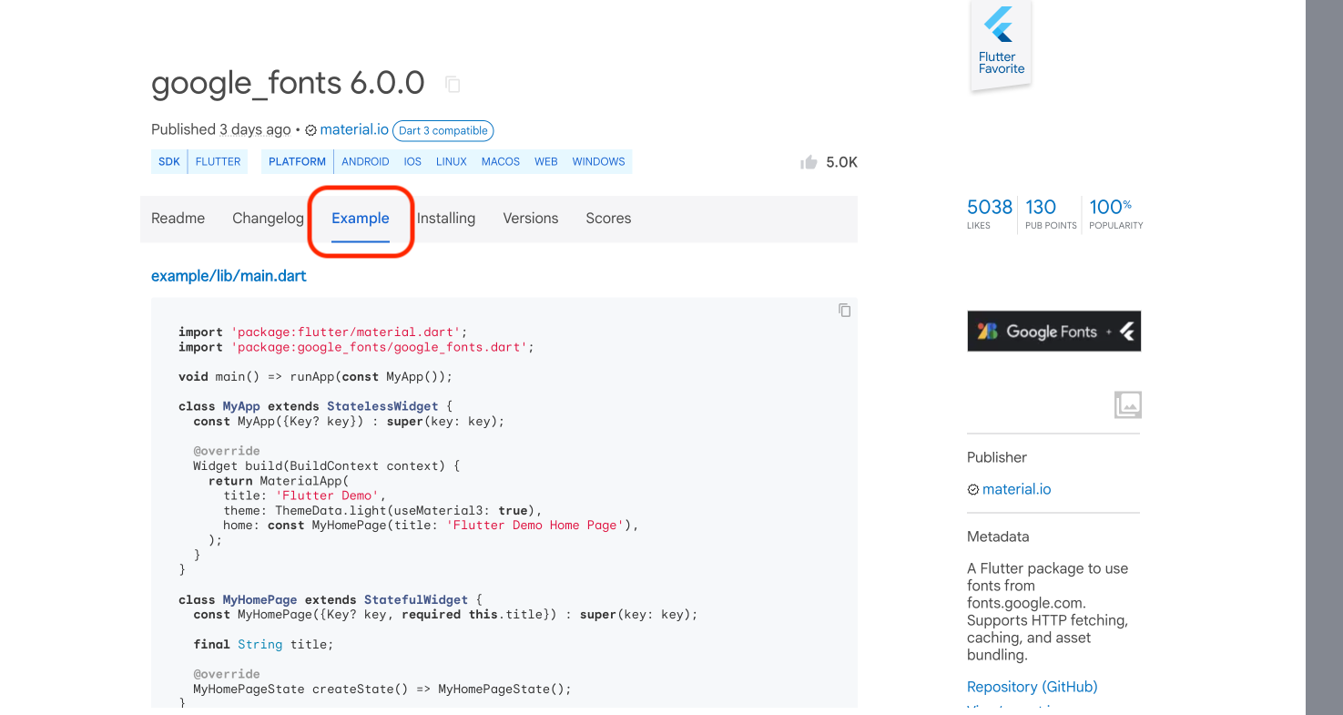
Task: Select the Example tab
Action: tap(361, 218)
